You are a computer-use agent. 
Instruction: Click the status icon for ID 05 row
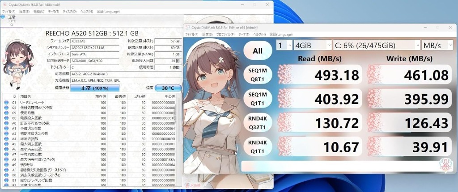point(6,108)
